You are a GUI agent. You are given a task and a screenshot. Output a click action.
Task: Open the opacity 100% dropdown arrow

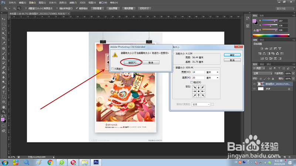(x=293, y=73)
